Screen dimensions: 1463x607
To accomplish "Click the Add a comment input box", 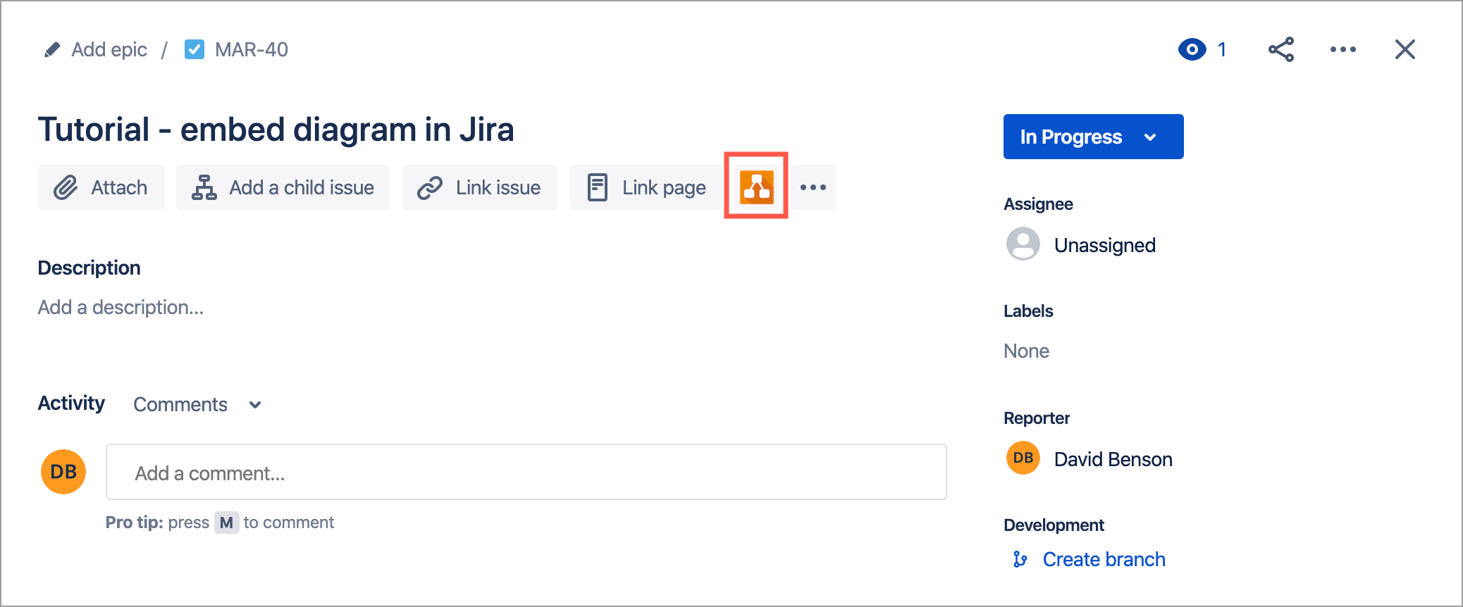I will [526, 472].
